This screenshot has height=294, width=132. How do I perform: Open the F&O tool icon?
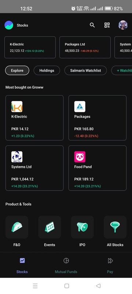tap(17, 227)
